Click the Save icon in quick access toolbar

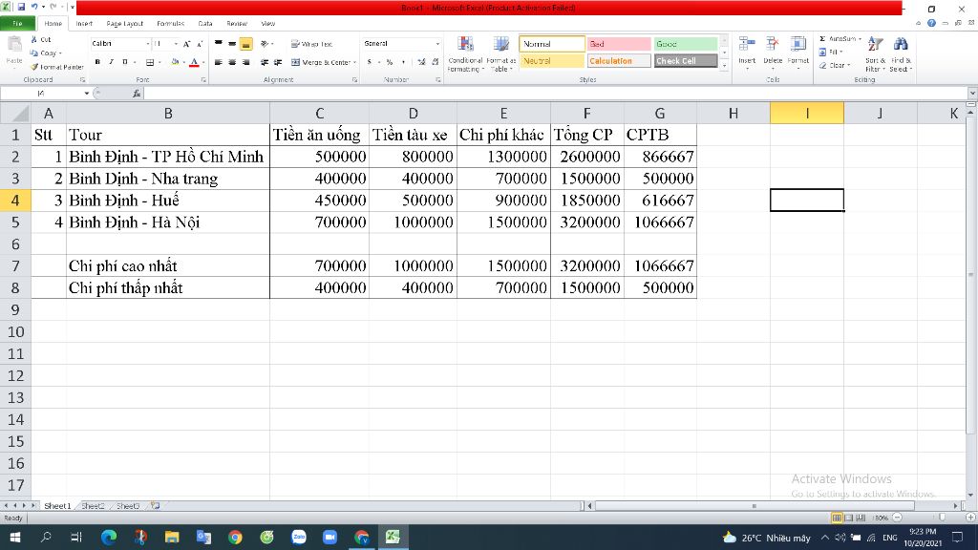pyautogui.click(x=21, y=7)
